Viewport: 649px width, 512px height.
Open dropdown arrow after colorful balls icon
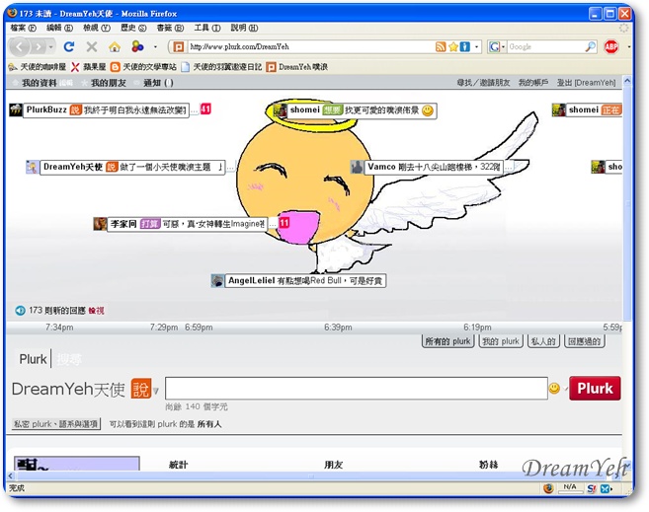(155, 46)
